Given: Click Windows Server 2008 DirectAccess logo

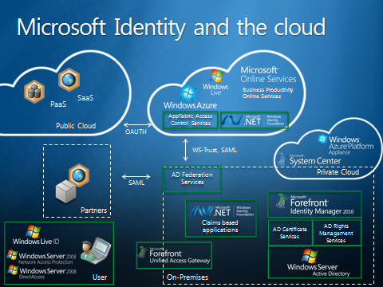Looking at the screenshot, I should 13,269.
